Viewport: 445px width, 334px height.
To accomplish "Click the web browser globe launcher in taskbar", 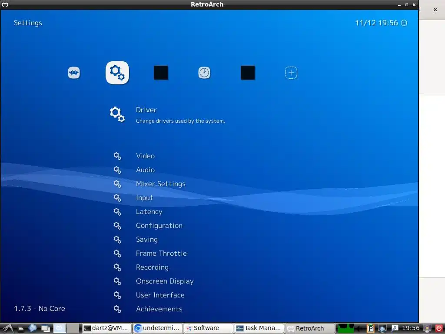I will pos(32,328).
